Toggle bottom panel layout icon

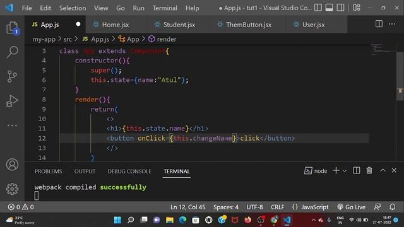[x=329, y=8]
